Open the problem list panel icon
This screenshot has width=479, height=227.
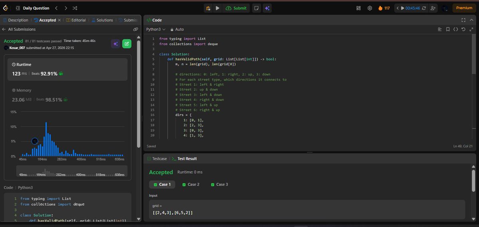tap(18, 8)
